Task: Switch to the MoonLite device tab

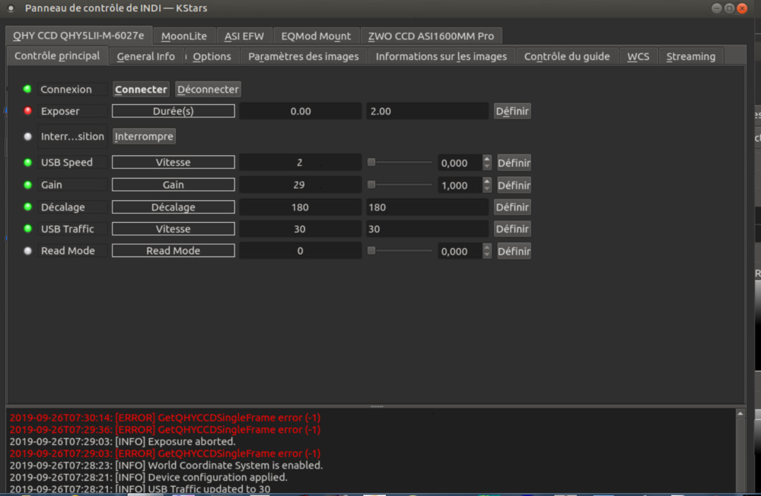Action: [184, 36]
